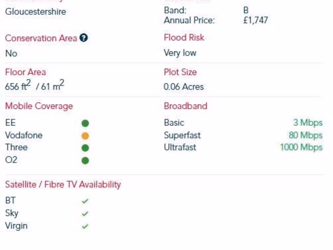Click the 80 Mbps Superfast speed value
The image size is (333, 250).
pos(306,135)
